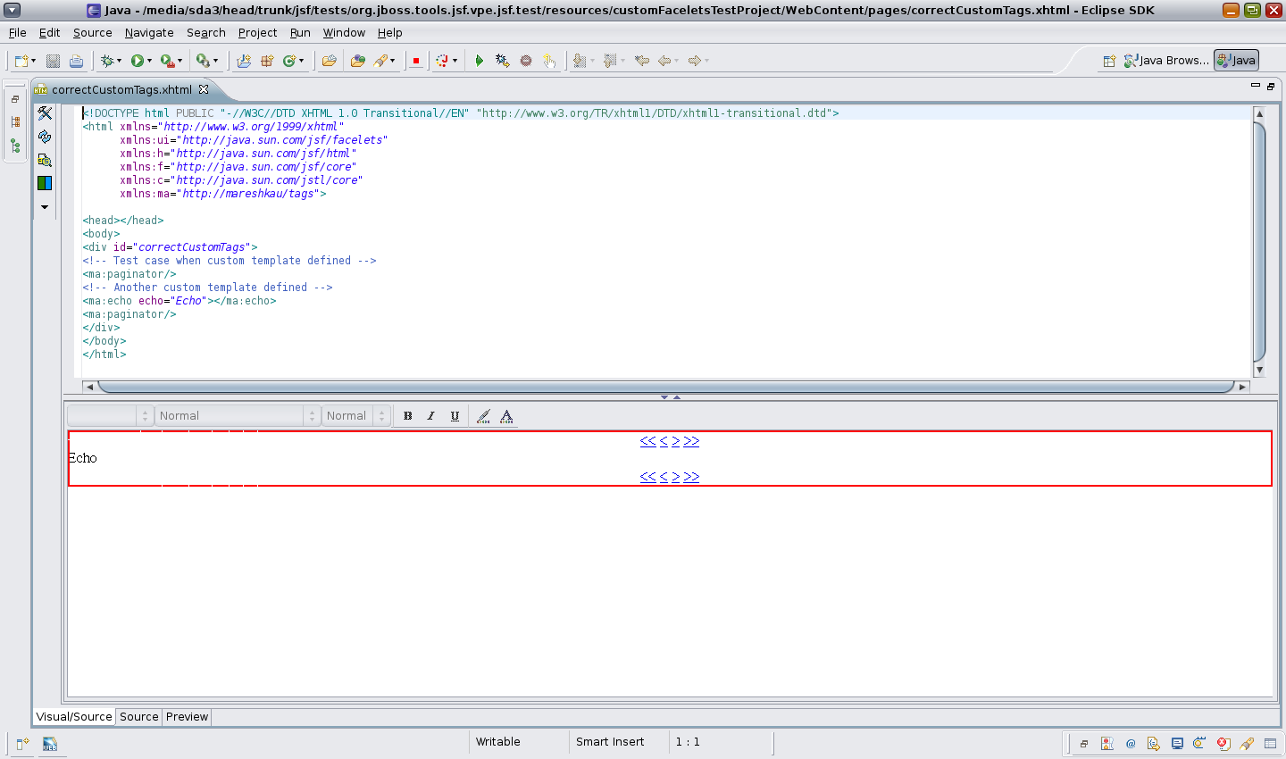Switch to the Java Browsing perspective
The image size is (1286, 759).
1167,61
